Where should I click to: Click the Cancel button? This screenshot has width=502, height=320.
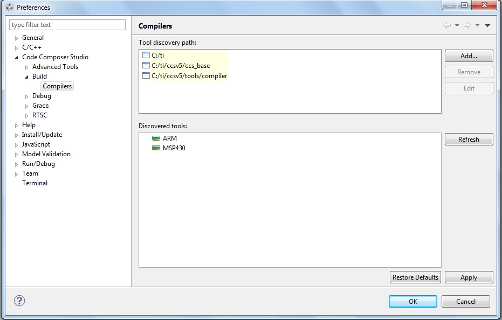(x=466, y=302)
